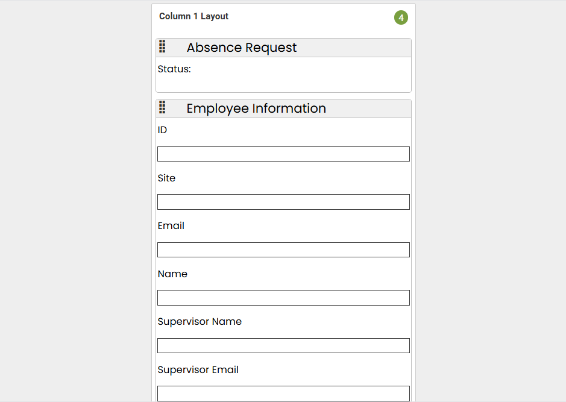
Task: Select the Absence Request section header
Action: point(241,48)
